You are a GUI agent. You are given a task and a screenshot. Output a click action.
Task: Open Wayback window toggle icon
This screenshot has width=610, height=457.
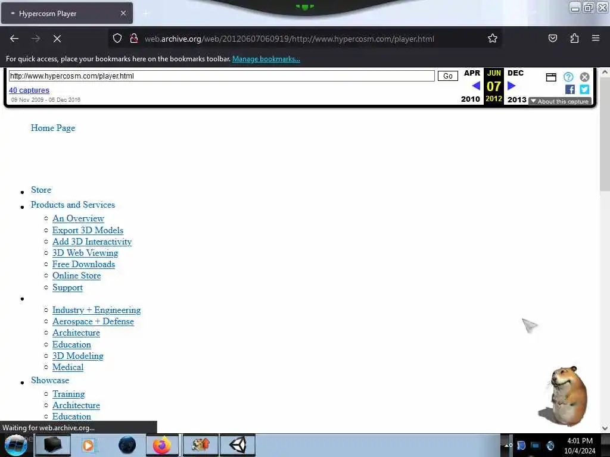551,77
